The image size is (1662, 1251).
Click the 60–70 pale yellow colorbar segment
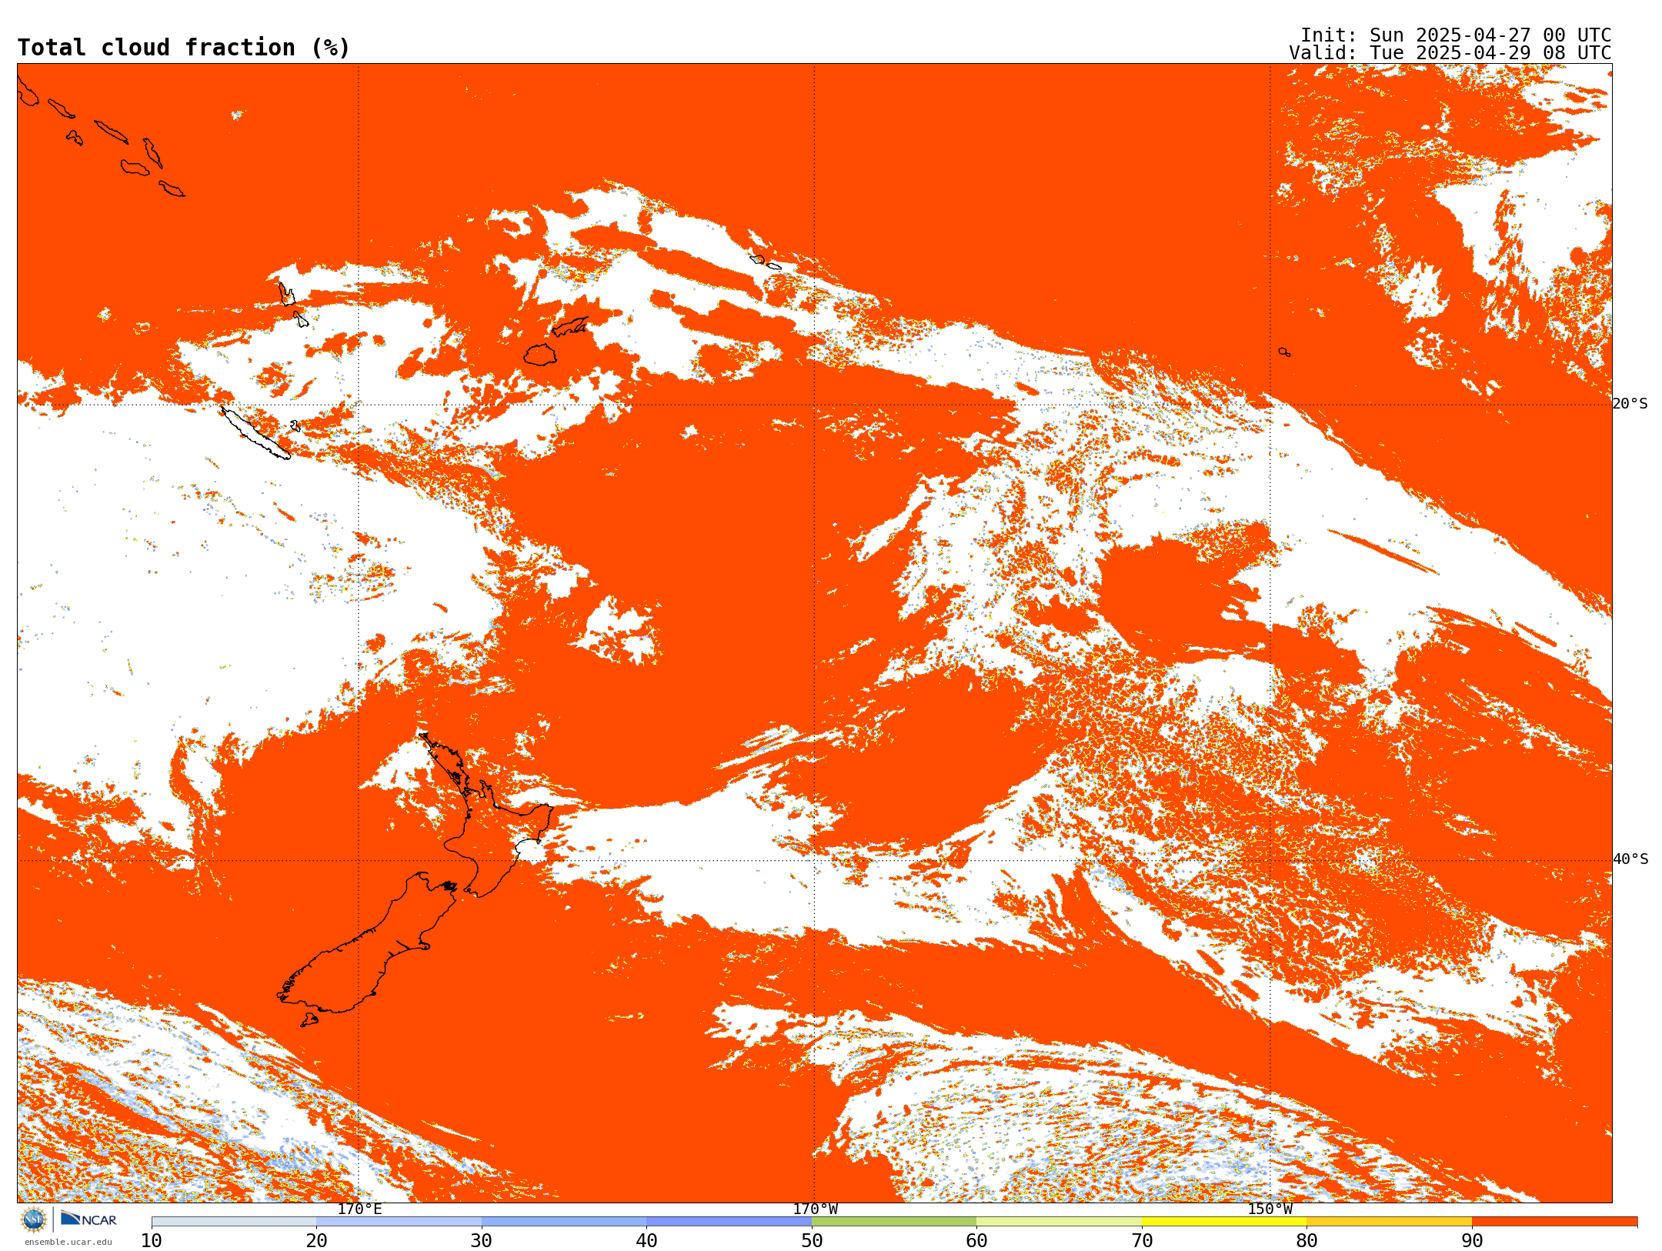tap(1059, 1222)
